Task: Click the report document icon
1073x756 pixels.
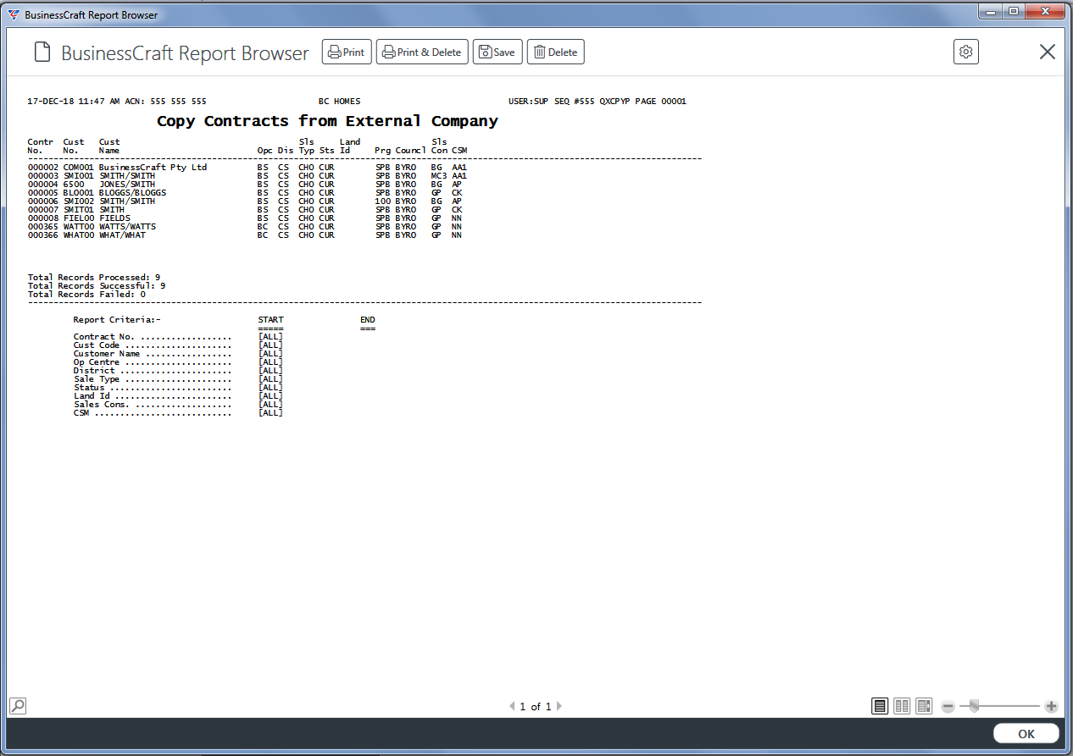Action: 42,52
